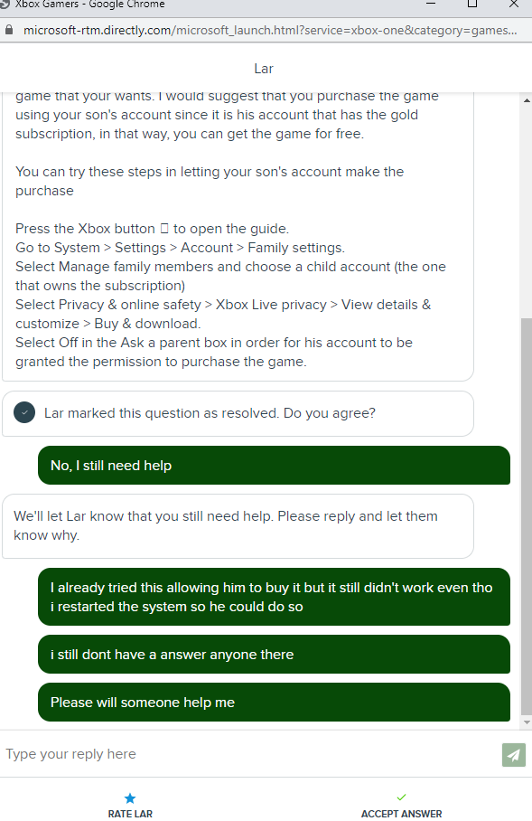Click the 'Lar' chat header title
Image resolution: width=532 pixels, height=821 pixels.
pos(264,69)
